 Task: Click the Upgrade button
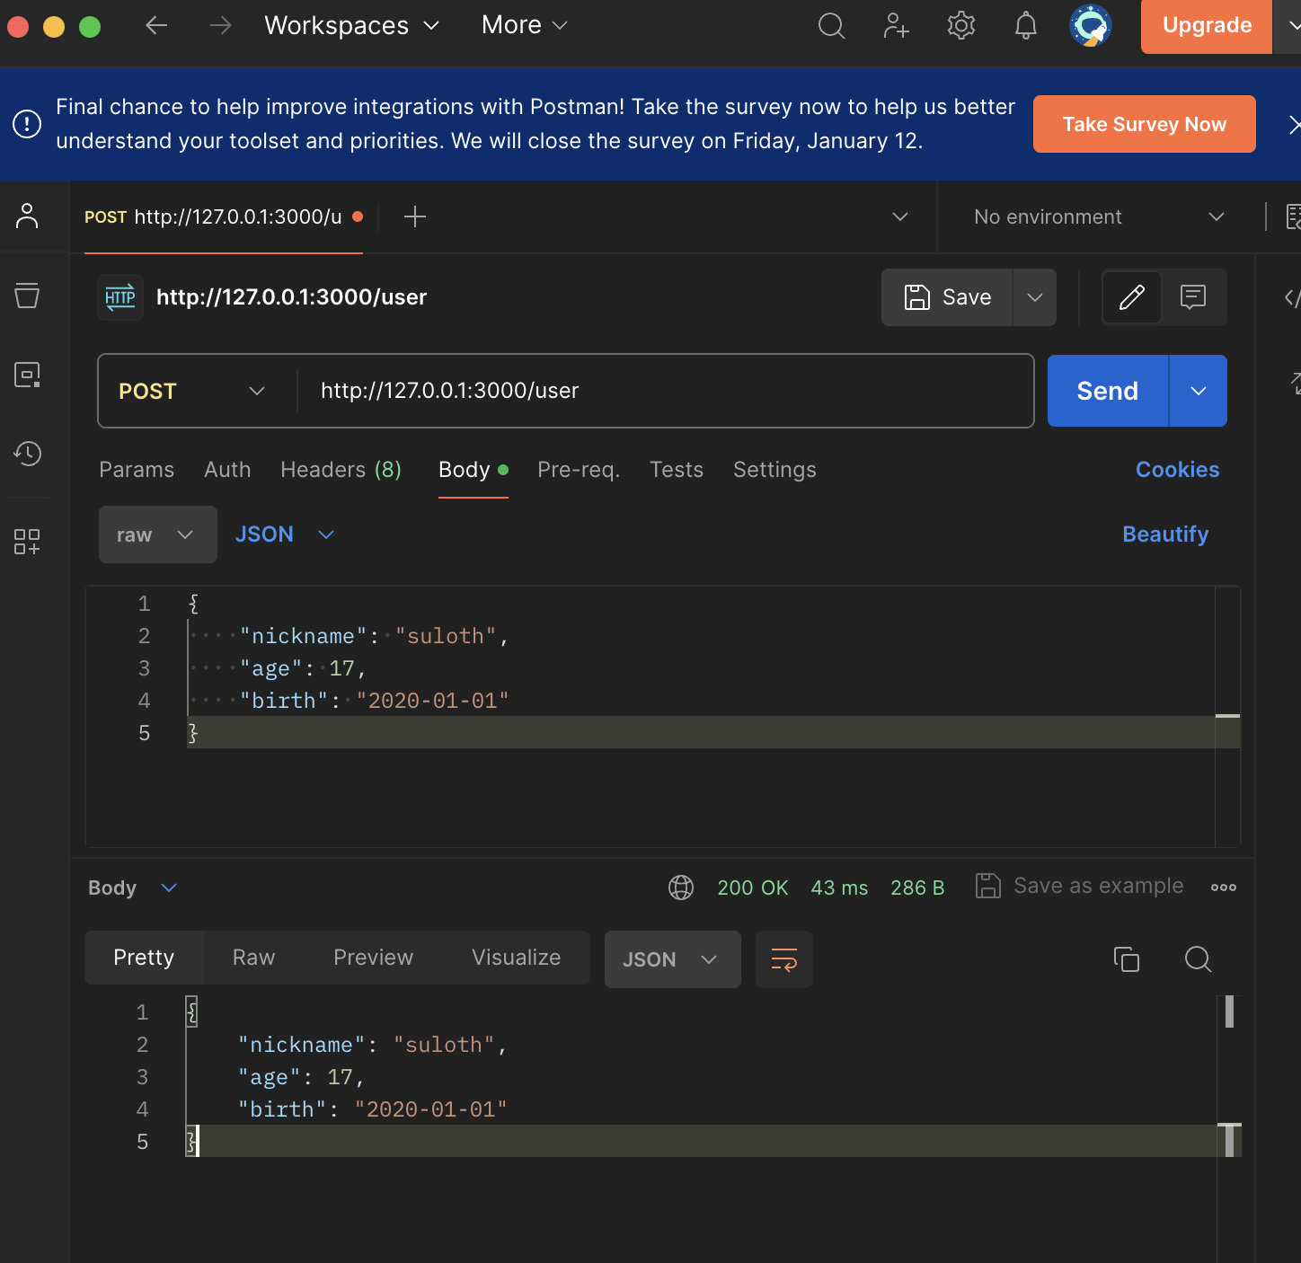[x=1207, y=25]
